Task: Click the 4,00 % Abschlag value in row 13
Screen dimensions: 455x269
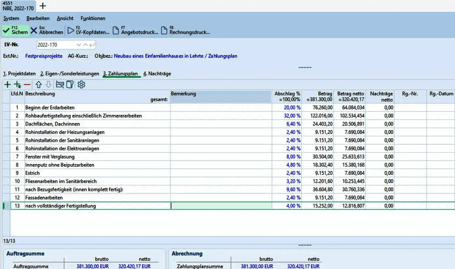Action: coord(293,206)
